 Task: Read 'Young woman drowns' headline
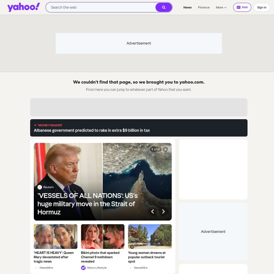coord(147,257)
